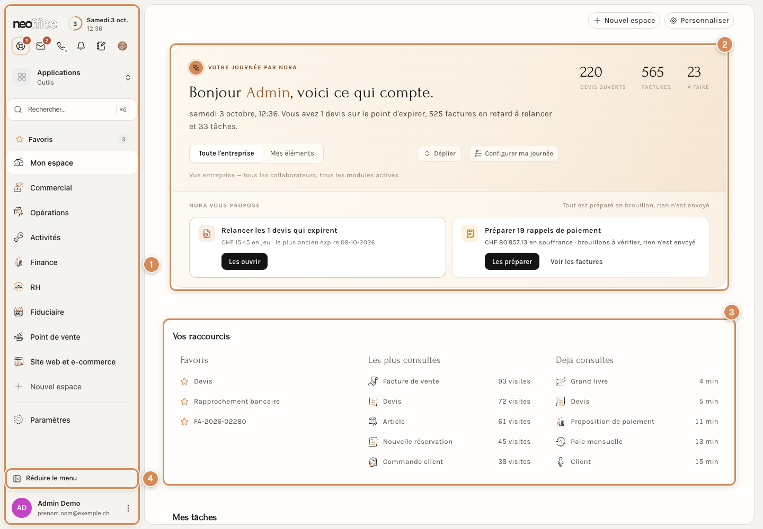Click the Personnaliser button
This screenshot has height=529, width=763.
coord(699,21)
